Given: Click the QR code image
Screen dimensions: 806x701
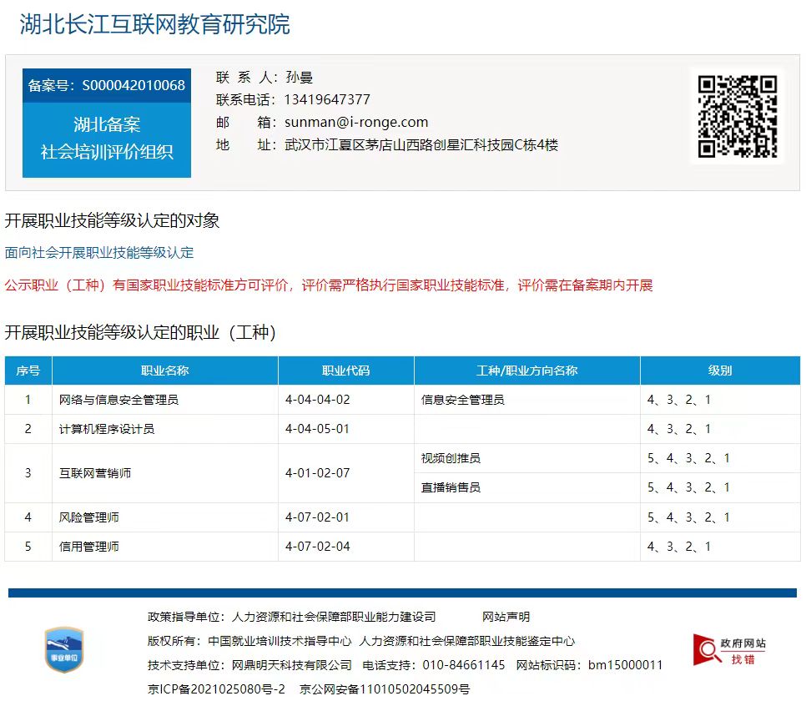Looking at the screenshot, I should (x=738, y=117).
